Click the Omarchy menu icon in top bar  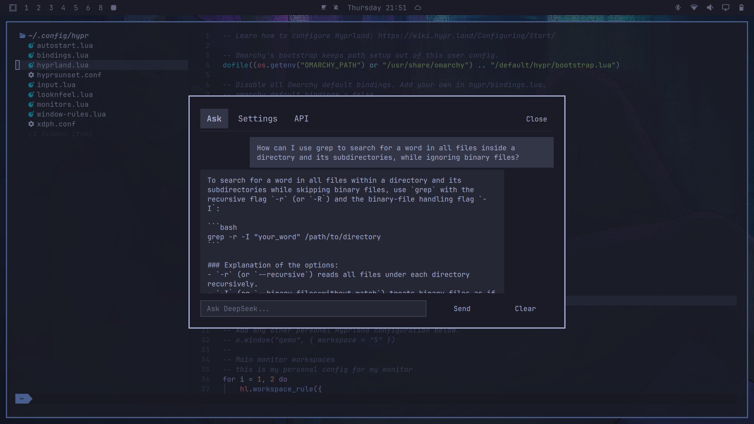pyautogui.click(x=13, y=7)
